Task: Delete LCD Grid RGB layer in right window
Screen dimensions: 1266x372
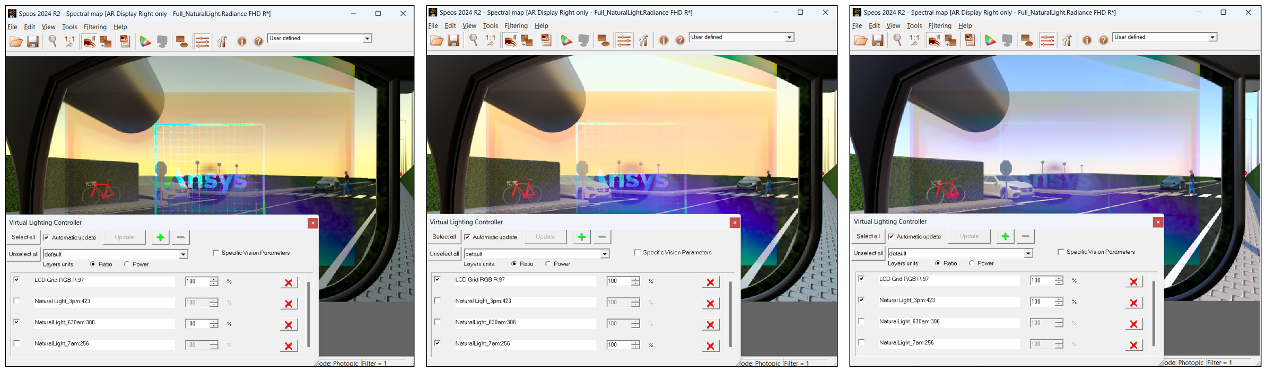Action: click(1133, 281)
